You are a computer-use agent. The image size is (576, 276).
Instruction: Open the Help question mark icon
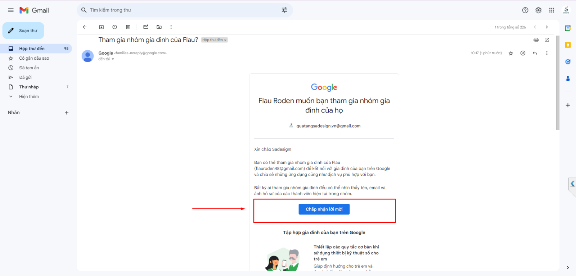(525, 10)
